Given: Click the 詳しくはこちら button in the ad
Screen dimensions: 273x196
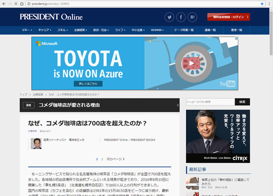Looking at the screenshot, I should tap(88, 84).
